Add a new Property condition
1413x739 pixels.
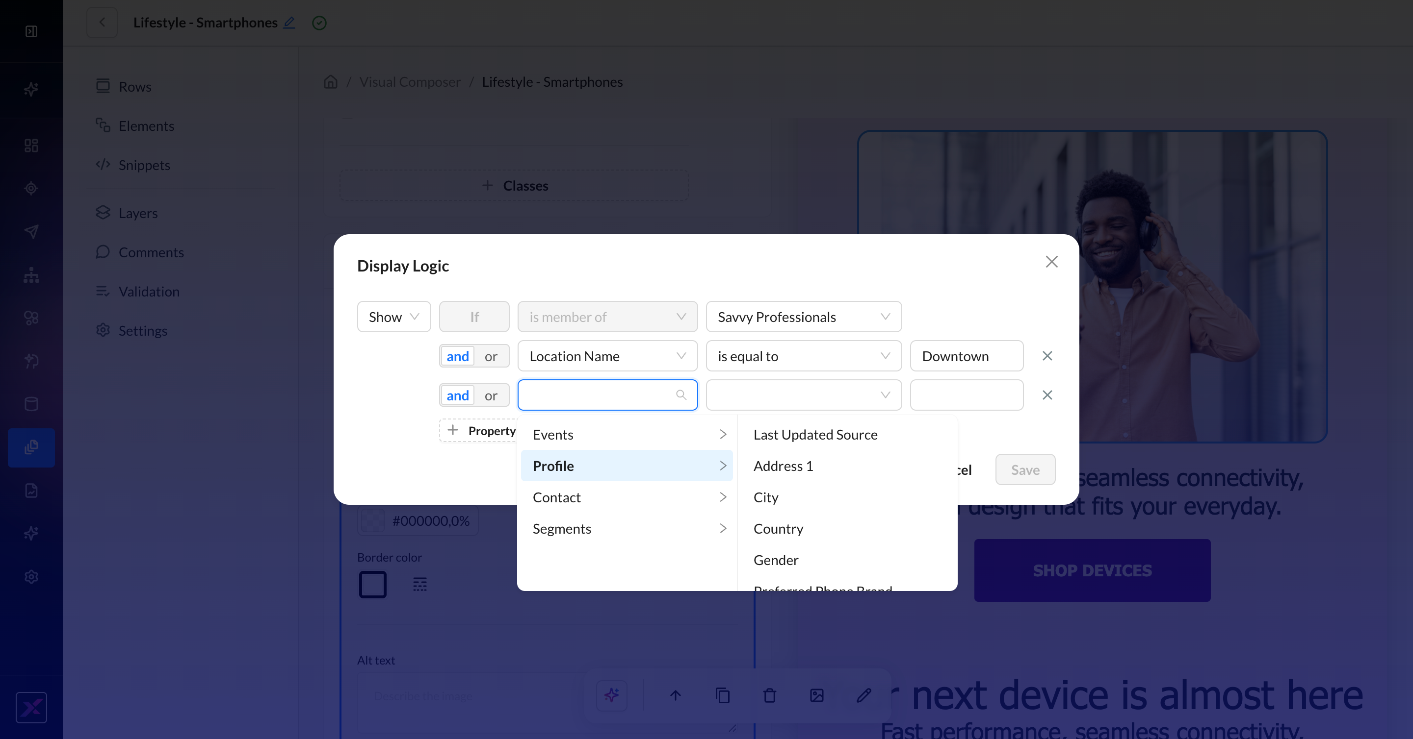click(479, 431)
